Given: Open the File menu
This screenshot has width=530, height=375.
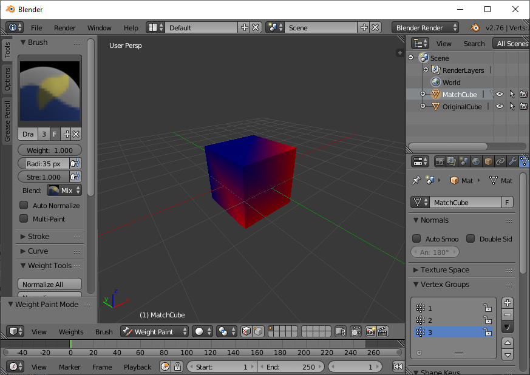Looking at the screenshot, I should click(36, 28).
